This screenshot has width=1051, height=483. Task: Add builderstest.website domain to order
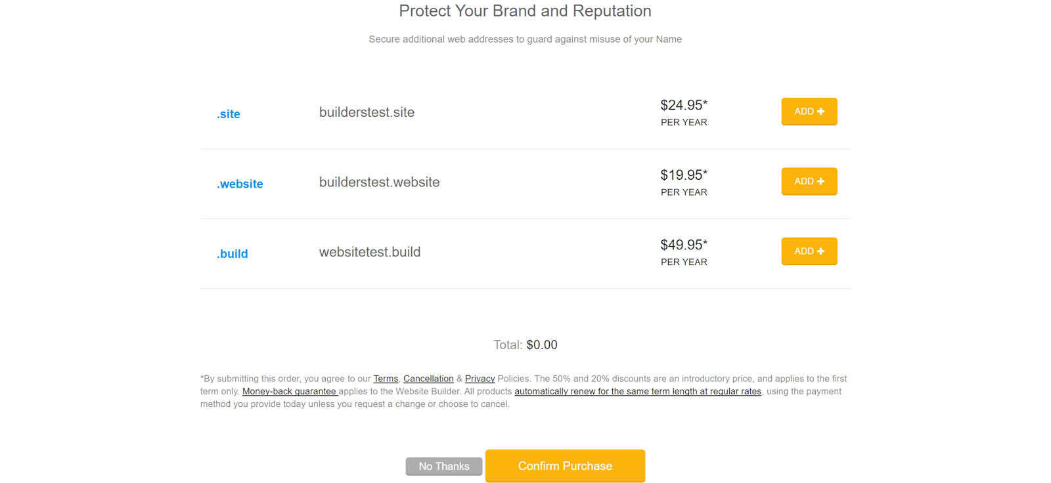[x=809, y=181]
